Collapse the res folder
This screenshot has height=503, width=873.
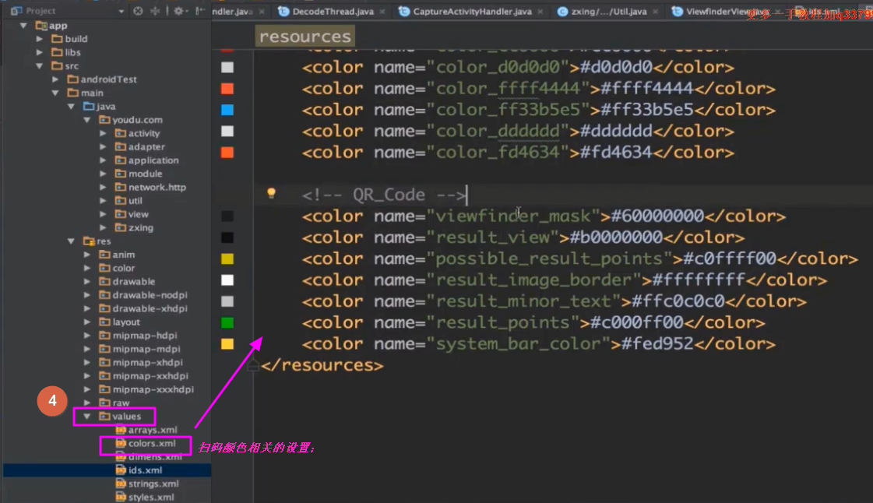(72, 241)
